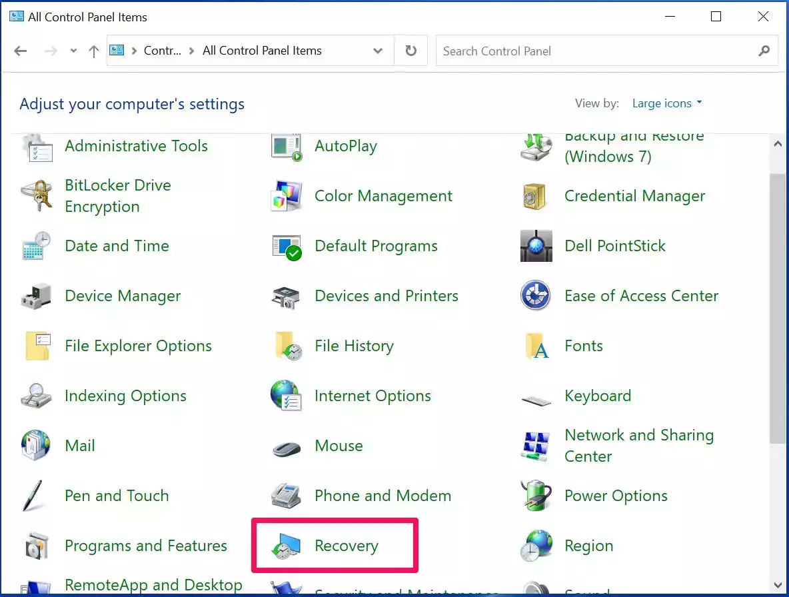This screenshot has width=789, height=597.
Task: Open the Device Manager icon
Action: click(x=36, y=296)
